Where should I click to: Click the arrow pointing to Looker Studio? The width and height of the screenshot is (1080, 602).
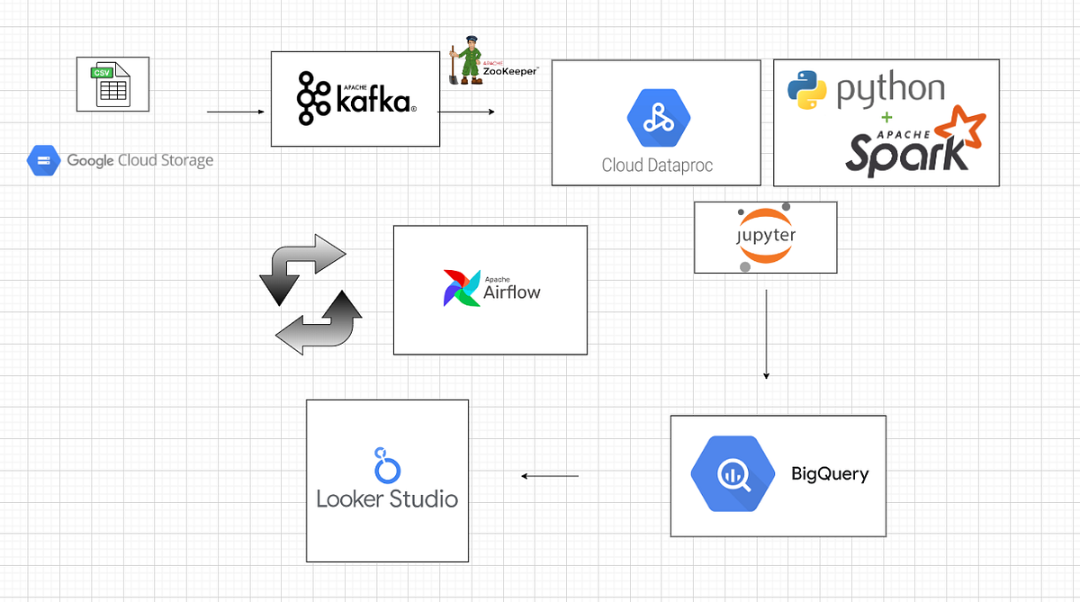[x=549, y=476]
